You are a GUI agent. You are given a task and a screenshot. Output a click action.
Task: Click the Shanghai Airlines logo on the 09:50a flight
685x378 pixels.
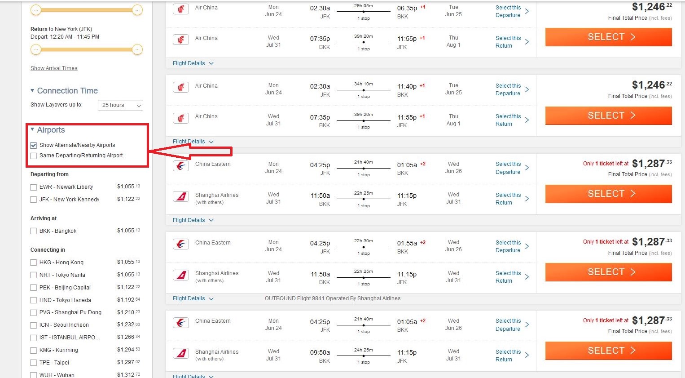[180, 354]
